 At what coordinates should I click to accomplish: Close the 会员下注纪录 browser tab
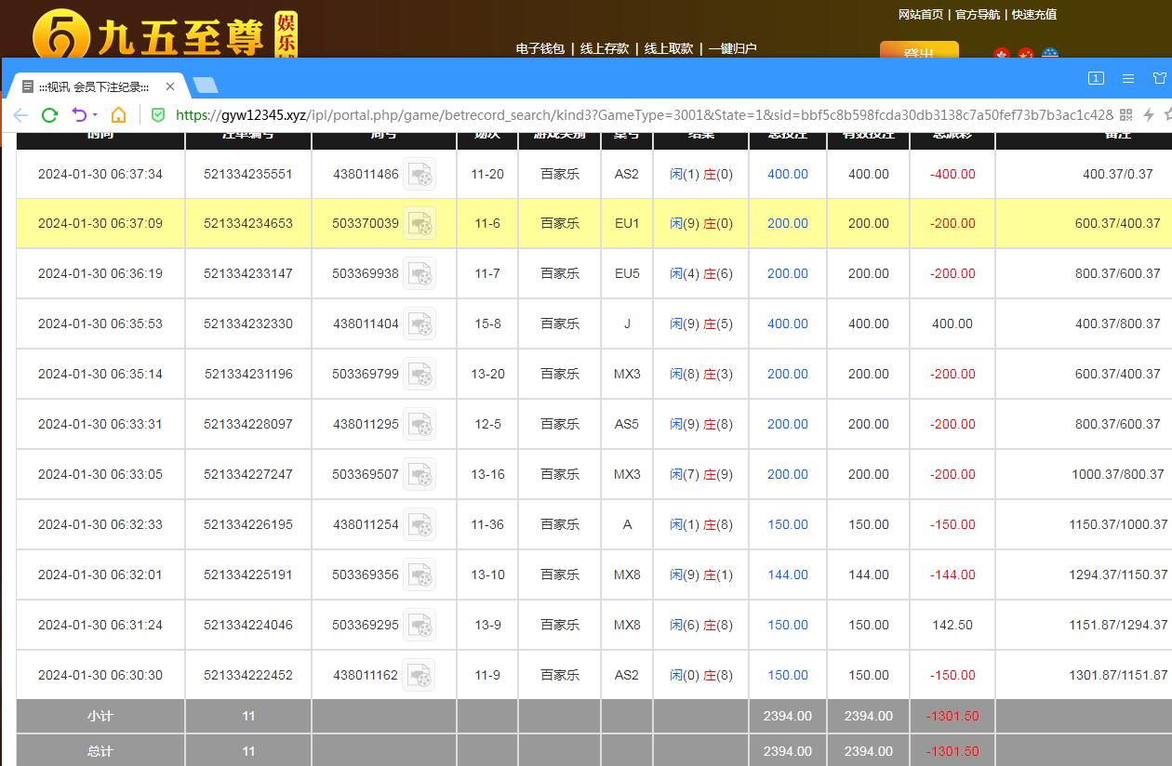point(170,86)
